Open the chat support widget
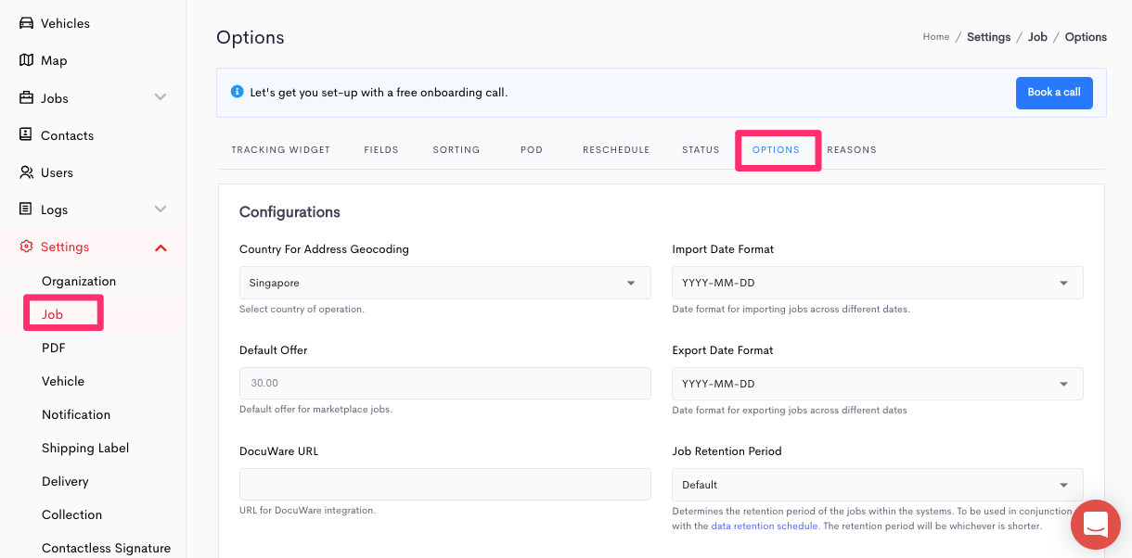 point(1096,524)
